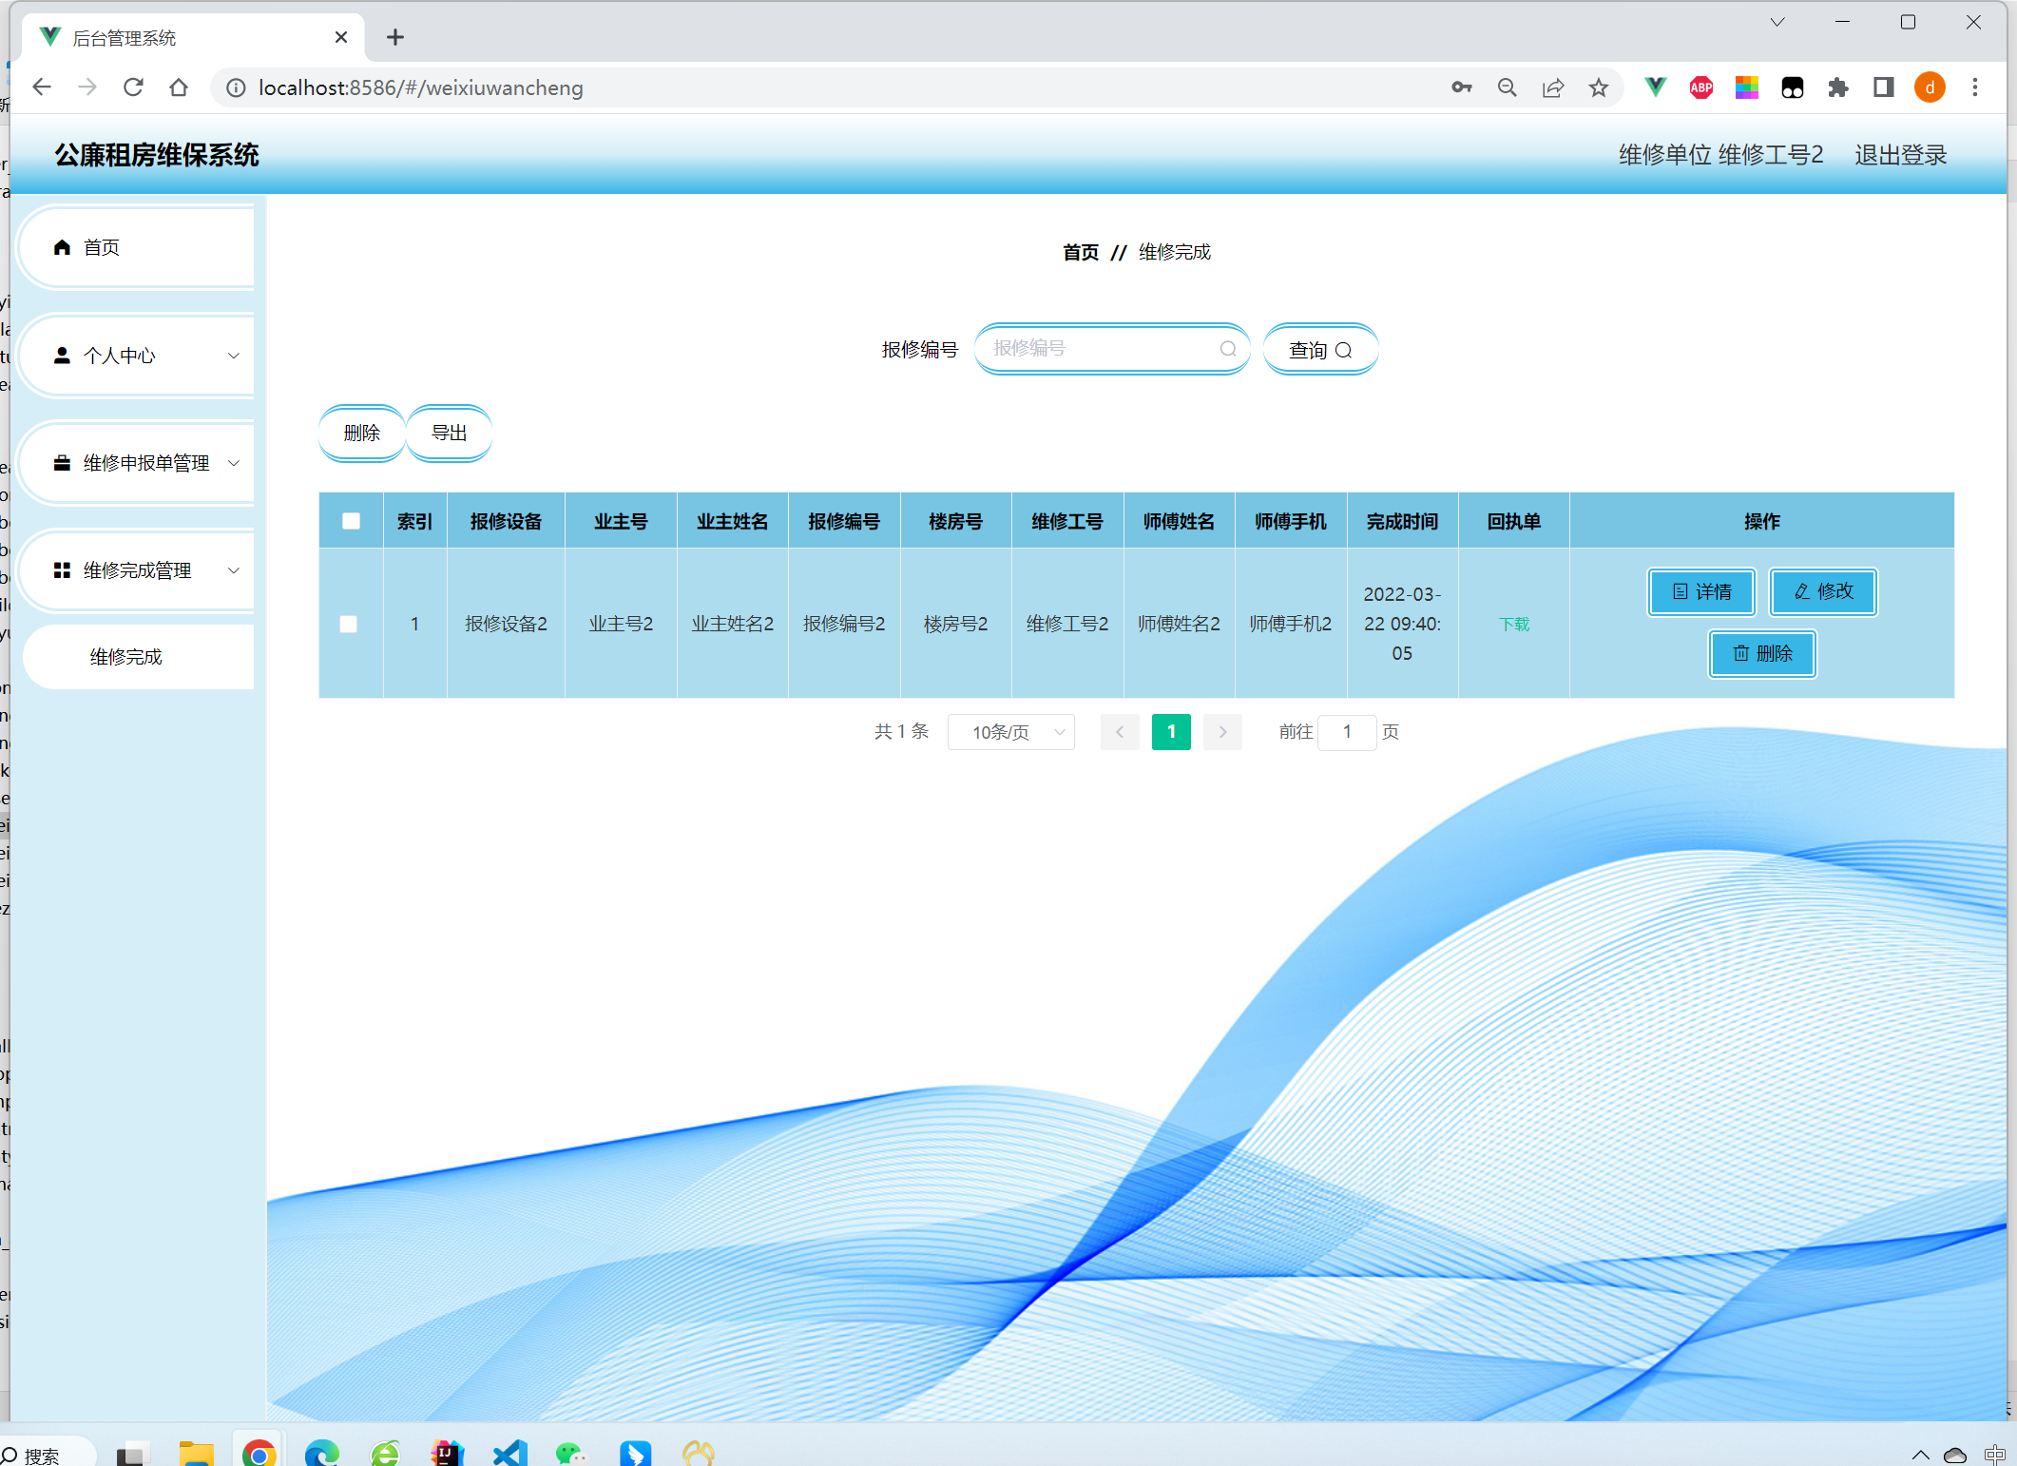Click the 下载 receipt link
Viewport: 2017px width, 1466px height.
(x=1514, y=624)
